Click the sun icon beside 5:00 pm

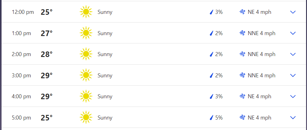tap(86, 118)
